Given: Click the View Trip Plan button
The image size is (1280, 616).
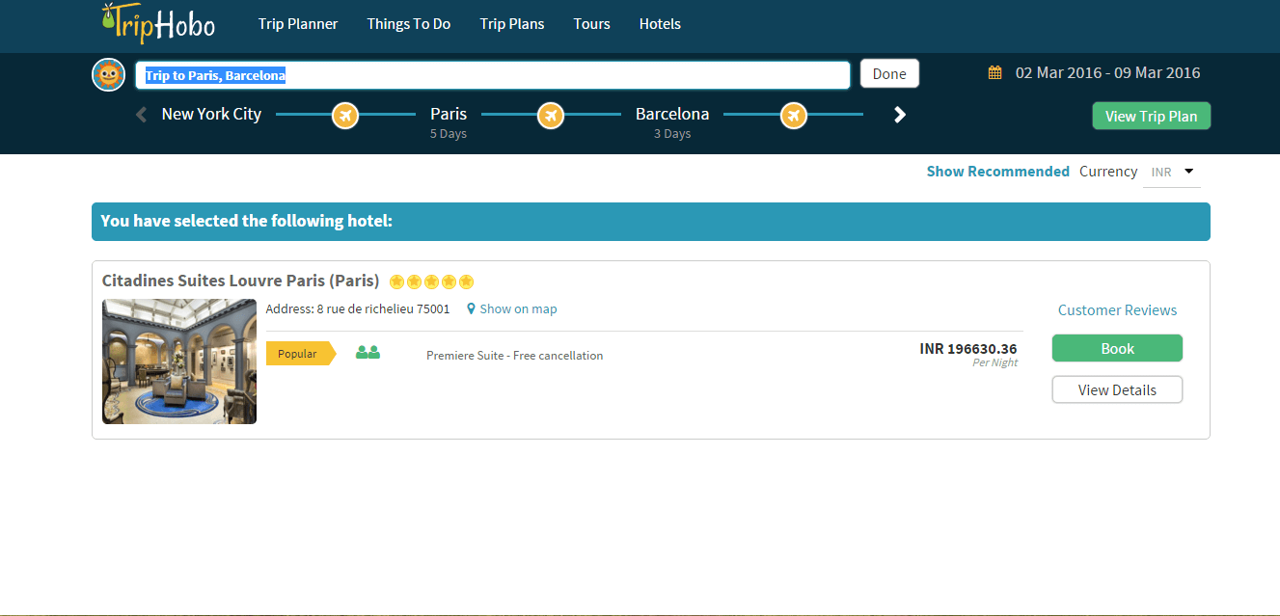Looking at the screenshot, I should tap(1151, 116).
